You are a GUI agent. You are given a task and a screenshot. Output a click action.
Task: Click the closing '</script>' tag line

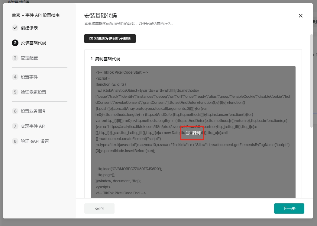(103, 187)
